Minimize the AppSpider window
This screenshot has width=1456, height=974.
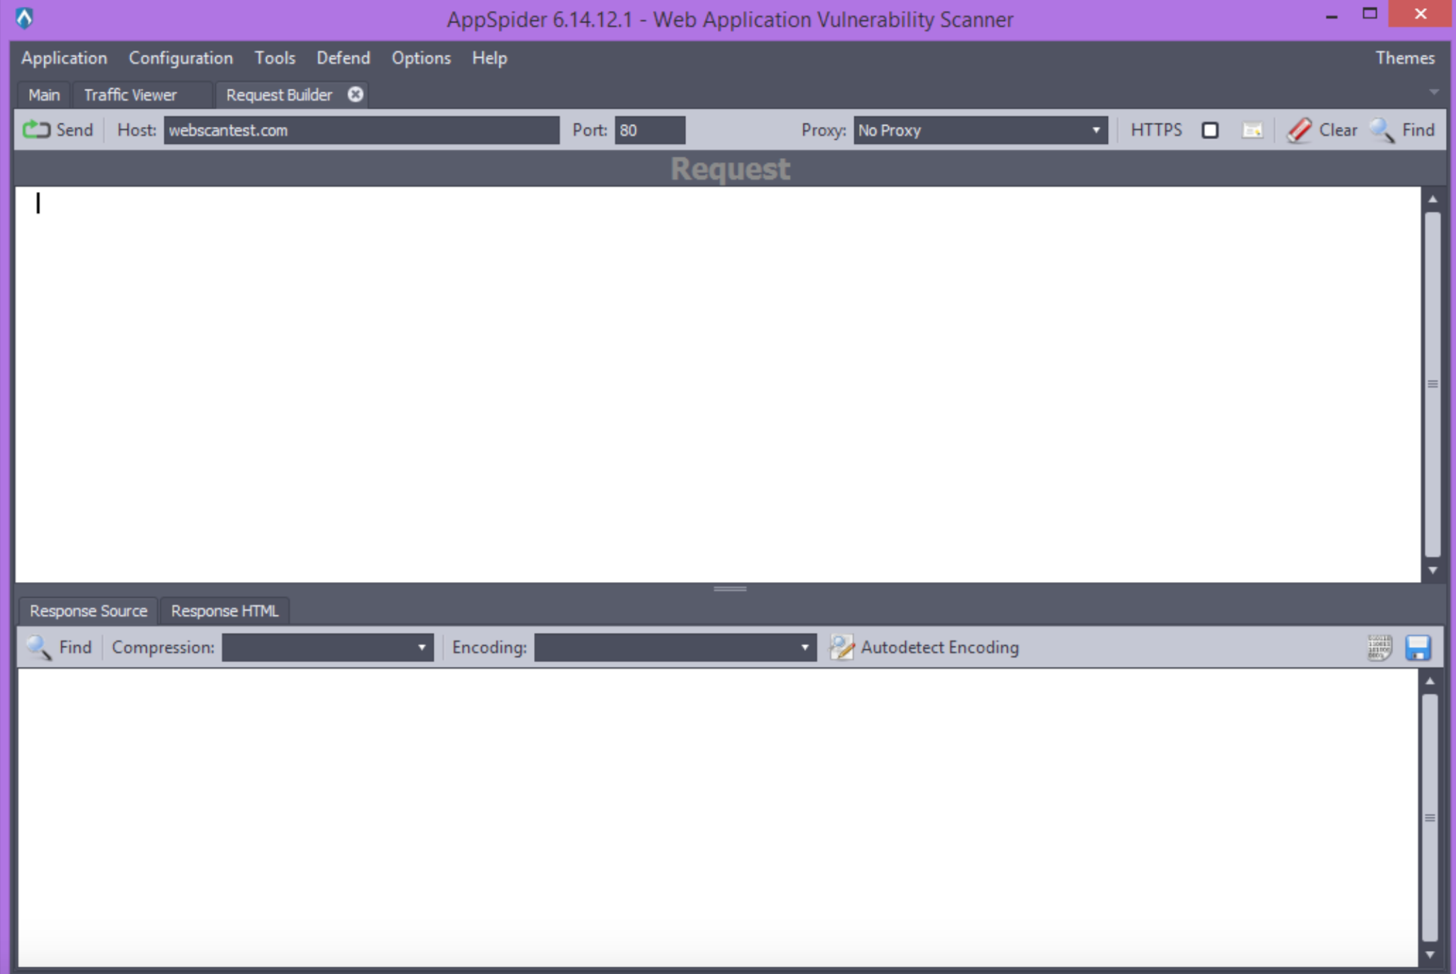1332,15
